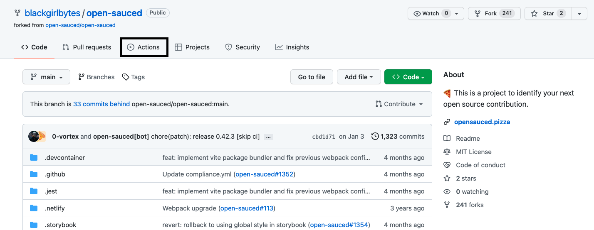The height and width of the screenshot is (230, 594).
Task: Click the .devcontainer folder icon
Action: (34, 158)
